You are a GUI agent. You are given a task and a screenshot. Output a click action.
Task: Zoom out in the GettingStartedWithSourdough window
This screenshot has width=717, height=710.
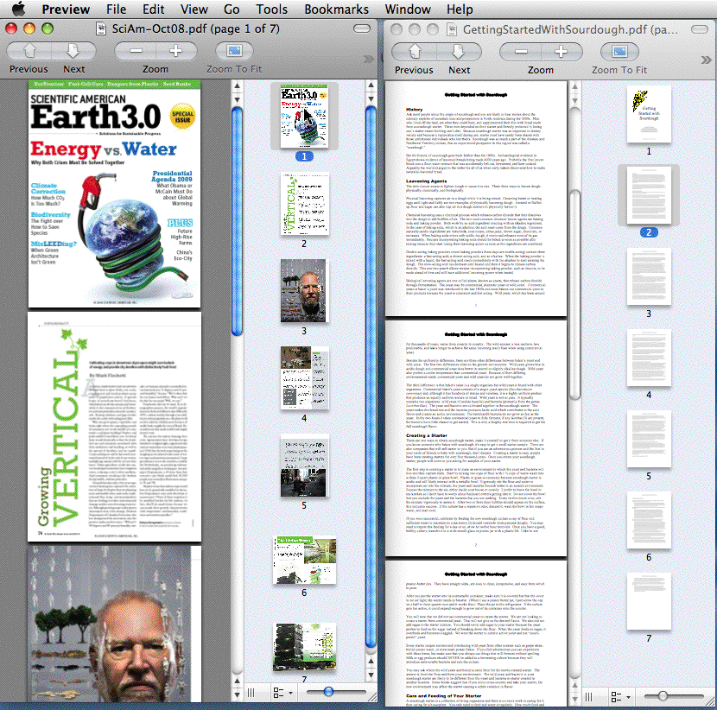pyautogui.click(x=523, y=52)
